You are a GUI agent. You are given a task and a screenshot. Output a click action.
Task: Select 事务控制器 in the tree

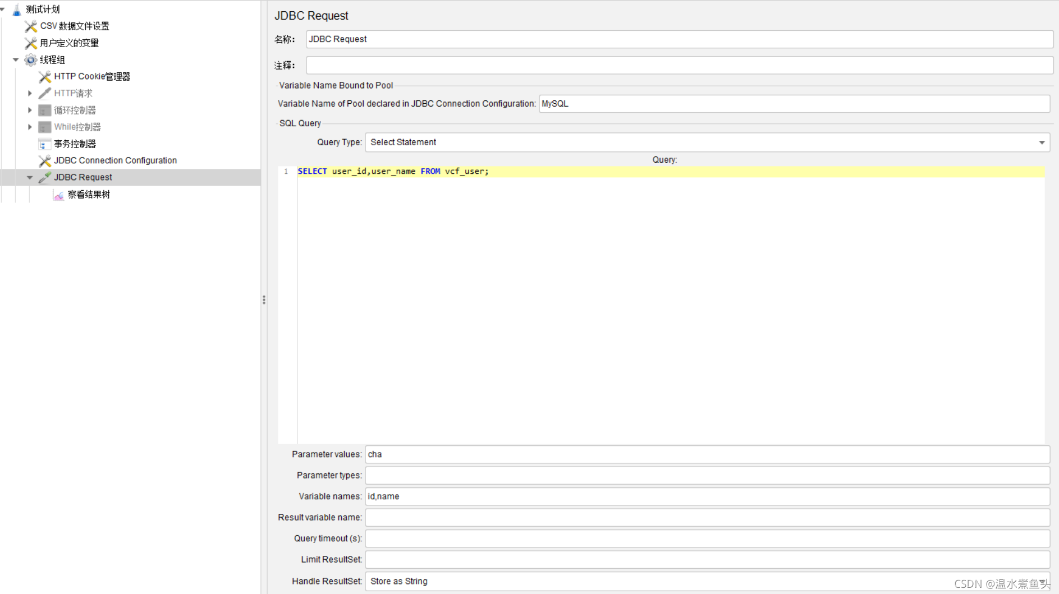point(75,144)
